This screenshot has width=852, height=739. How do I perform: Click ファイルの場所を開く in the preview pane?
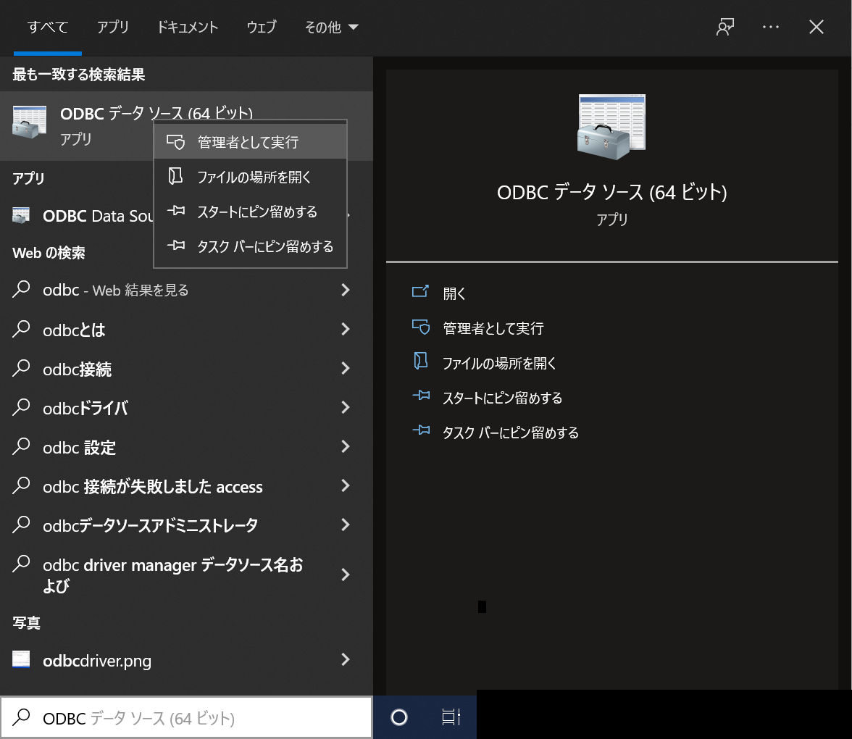(x=499, y=363)
